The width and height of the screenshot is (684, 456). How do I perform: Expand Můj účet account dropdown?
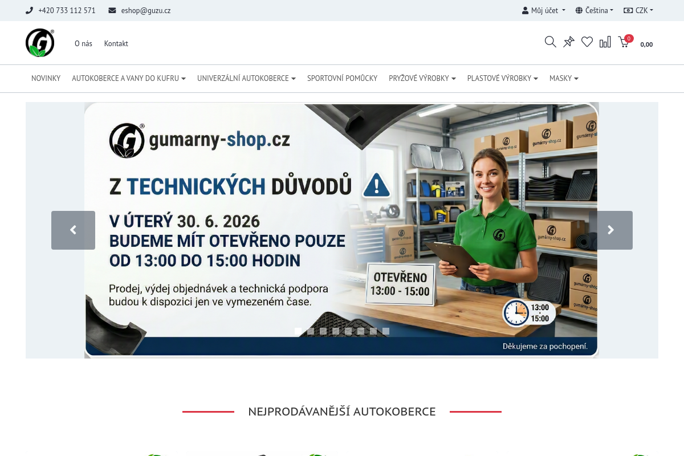point(544,10)
